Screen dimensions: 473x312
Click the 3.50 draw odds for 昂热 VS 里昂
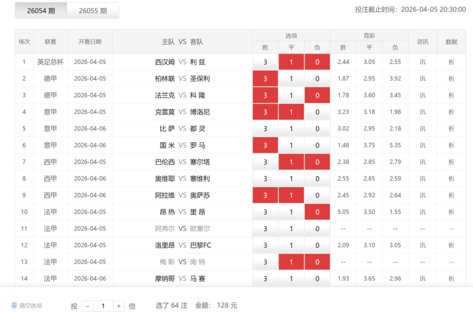[x=369, y=212]
